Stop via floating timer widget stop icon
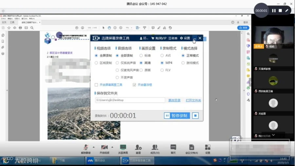Image resolution: width=295 pixels, height=166 pixels. coord(280,11)
